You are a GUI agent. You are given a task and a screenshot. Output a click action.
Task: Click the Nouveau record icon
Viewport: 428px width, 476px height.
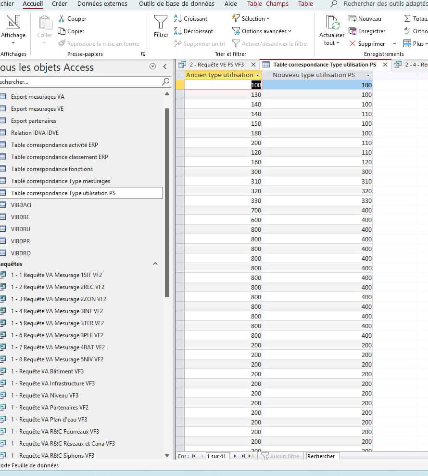coord(352,19)
